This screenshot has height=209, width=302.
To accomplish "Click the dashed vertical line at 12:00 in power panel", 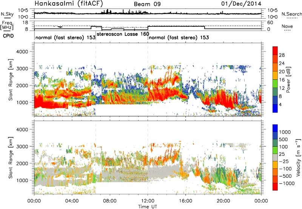I will tap(148, 79).
